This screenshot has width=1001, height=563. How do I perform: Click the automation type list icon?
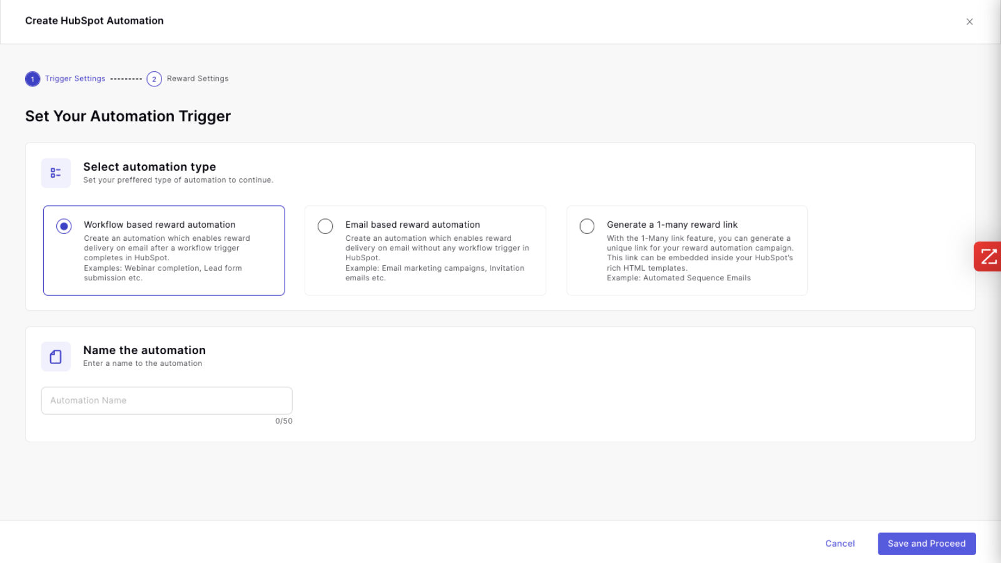56,173
